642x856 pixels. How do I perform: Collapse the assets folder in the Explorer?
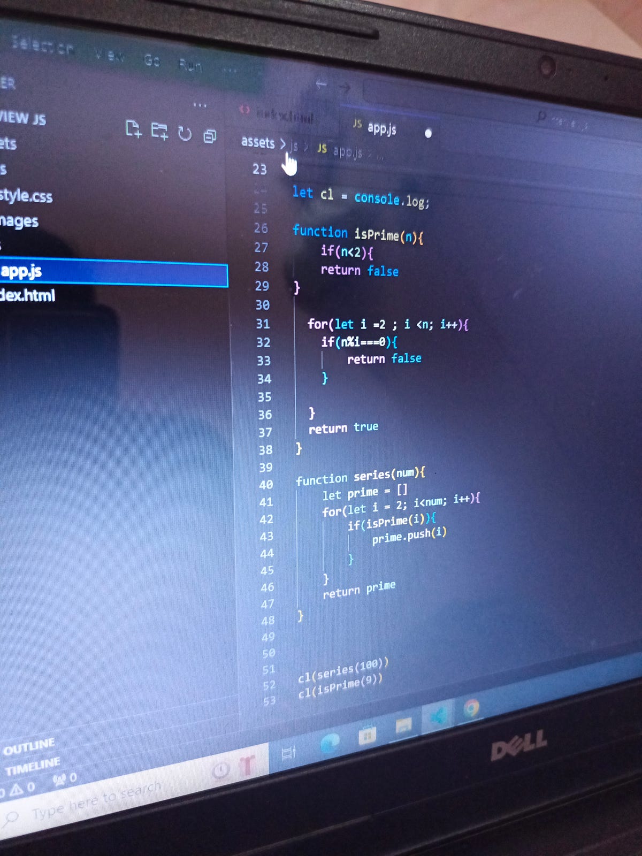click(x=8, y=143)
